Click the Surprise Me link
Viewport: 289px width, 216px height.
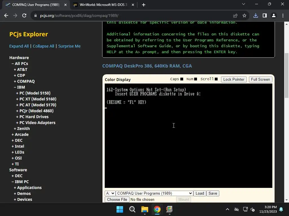pyautogui.click(x=69, y=46)
